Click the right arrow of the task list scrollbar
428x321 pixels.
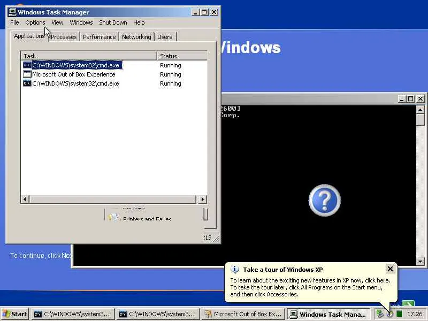pyautogui.click(x=202, y=199)
